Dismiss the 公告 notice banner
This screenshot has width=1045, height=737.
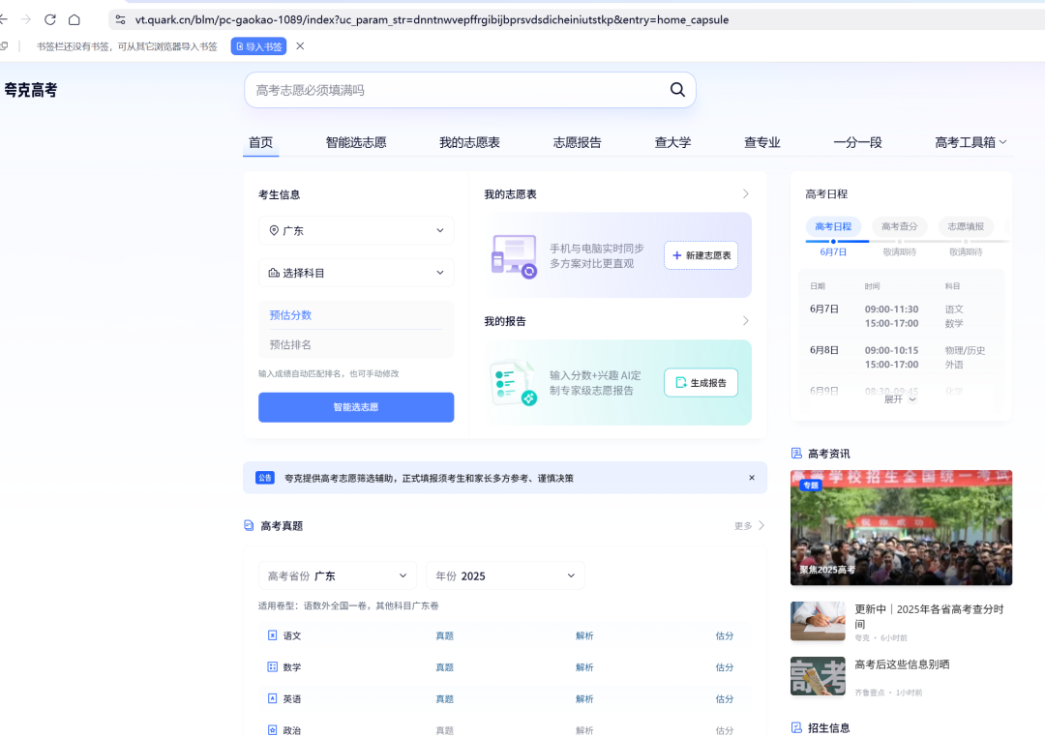click(x=752, y=478)
